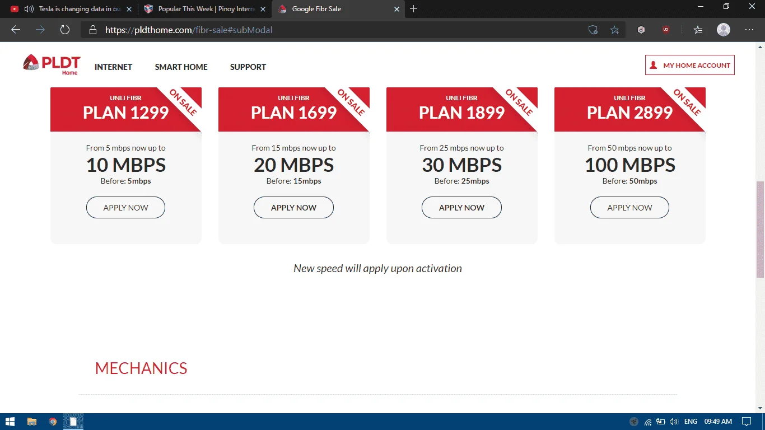765x430 pixels.
Task: Open the SUPPORT menu
Action: pyautogui.click(x=248, y=67)
